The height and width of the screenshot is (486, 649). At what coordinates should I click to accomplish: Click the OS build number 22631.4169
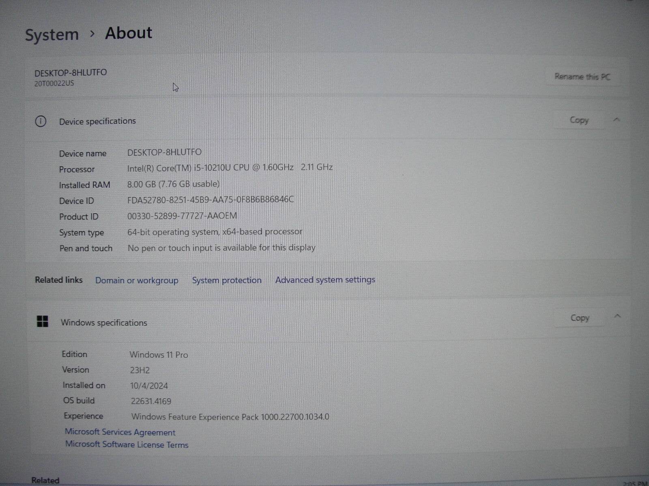pos(150,401)
